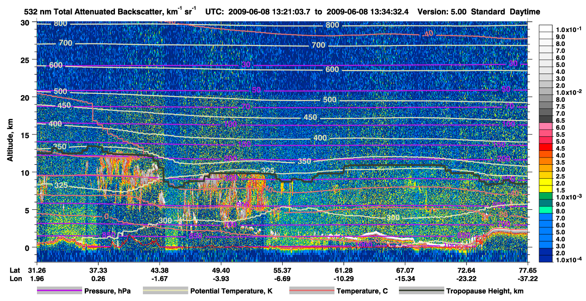Viewport: 586px width, 301px height.
Task: Click the longitude value -3.93
Action: [x=220, y=278]
